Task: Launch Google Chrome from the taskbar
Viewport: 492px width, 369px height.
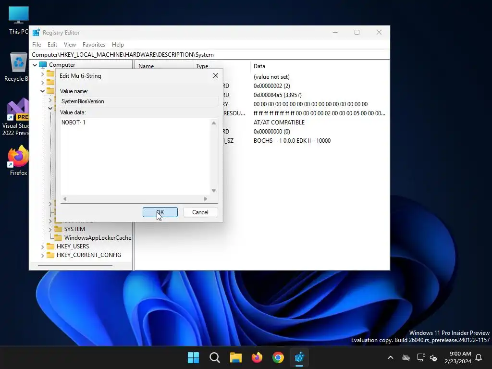Action: [x=278, y=357]
